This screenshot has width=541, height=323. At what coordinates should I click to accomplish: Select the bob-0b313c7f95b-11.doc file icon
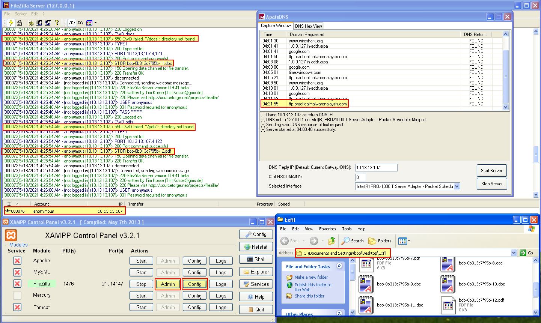point(366,305)
